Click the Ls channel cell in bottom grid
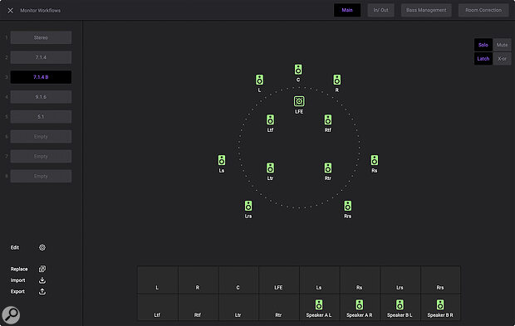The image size is (515, 326). [x=319, y=280]
